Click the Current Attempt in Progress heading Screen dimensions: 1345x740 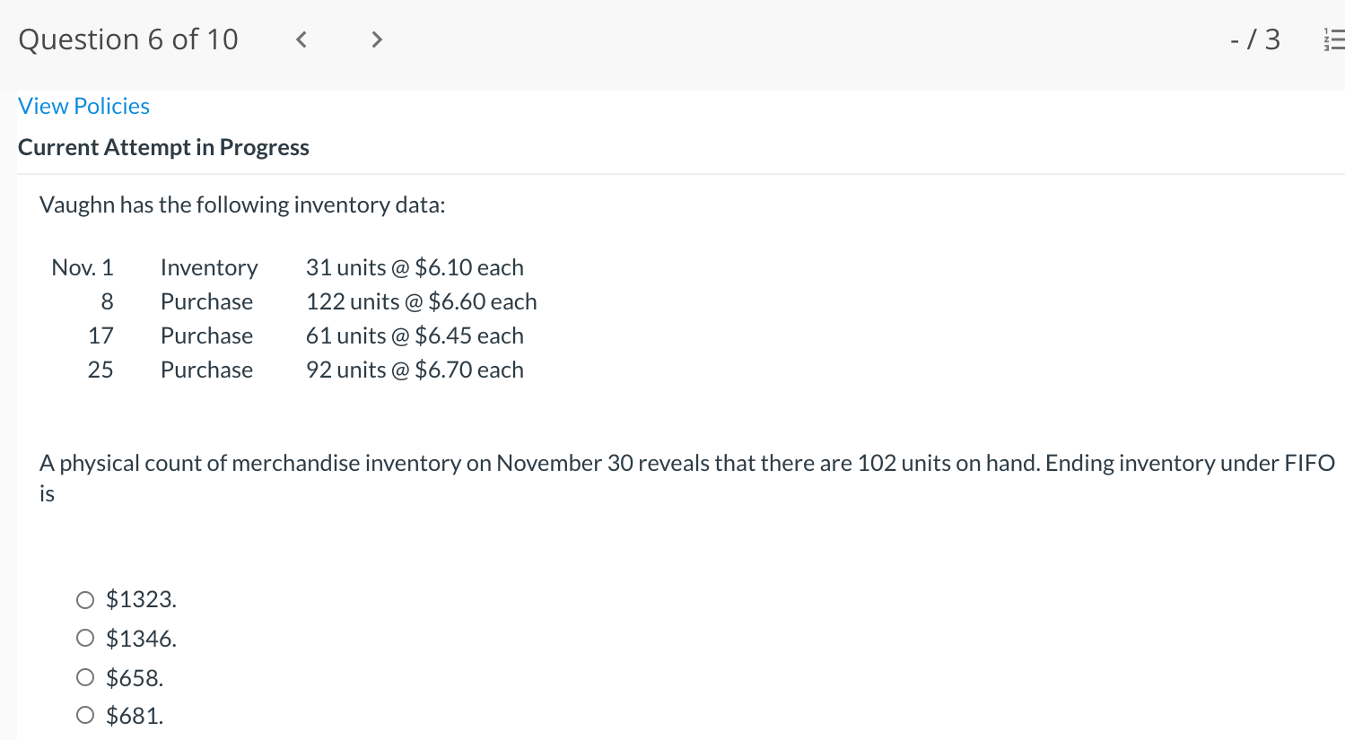164,147
